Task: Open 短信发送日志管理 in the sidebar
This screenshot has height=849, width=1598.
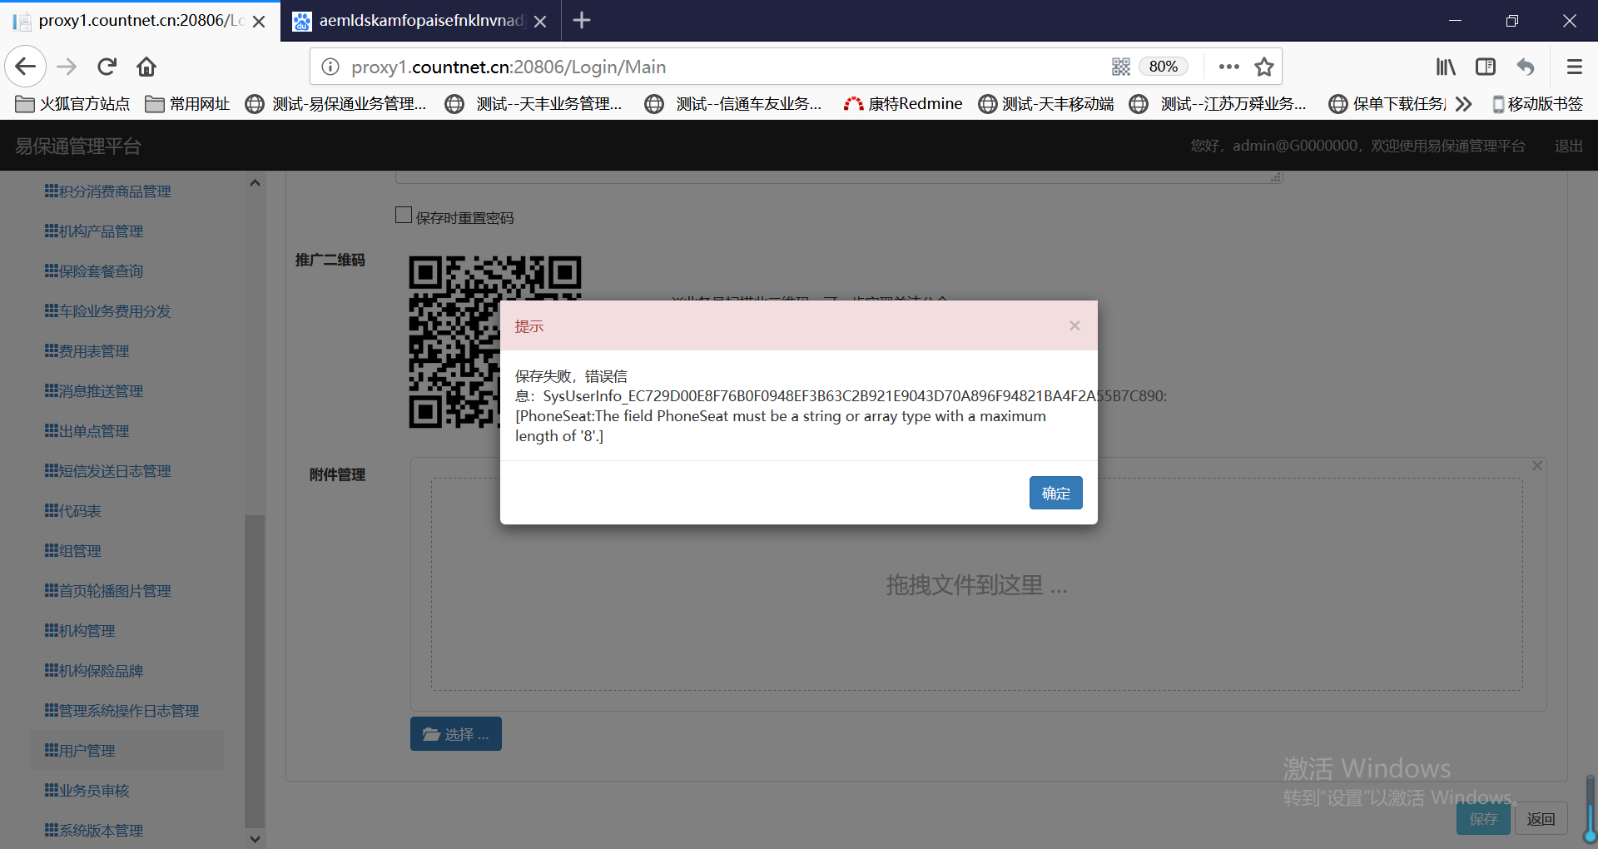Action: (108, 471)
